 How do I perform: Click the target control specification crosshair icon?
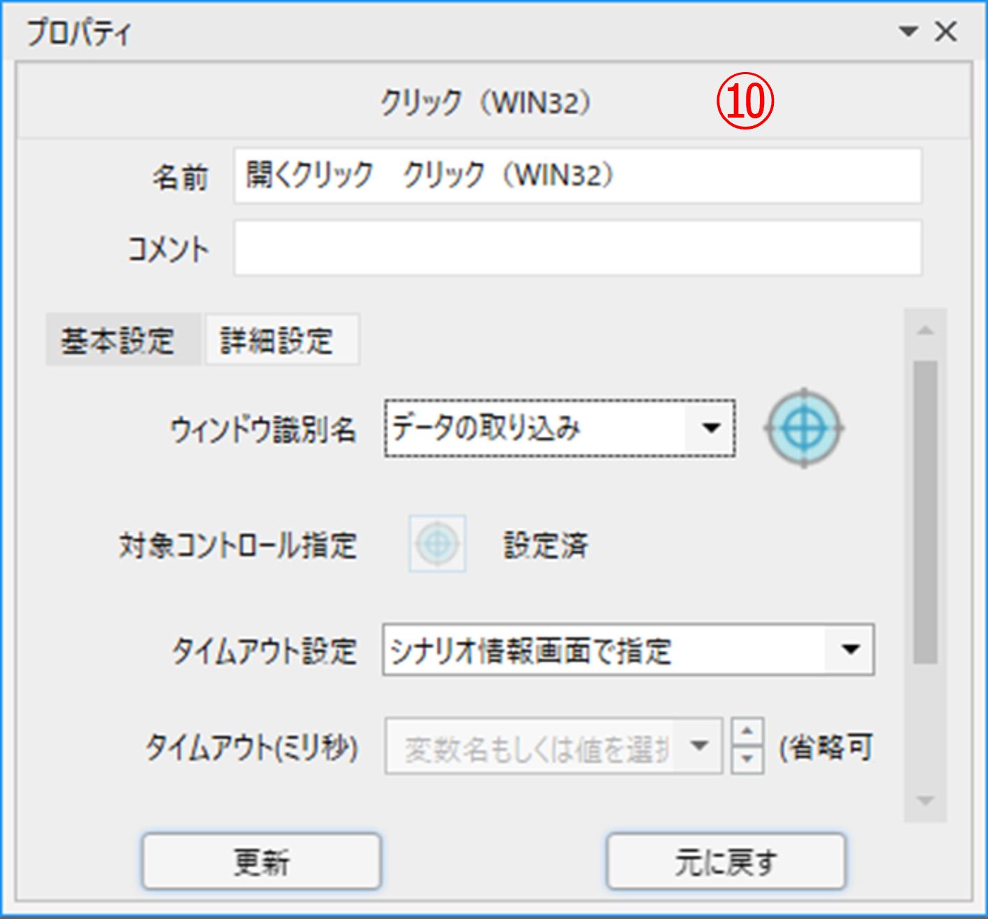[x=437, y=544]
